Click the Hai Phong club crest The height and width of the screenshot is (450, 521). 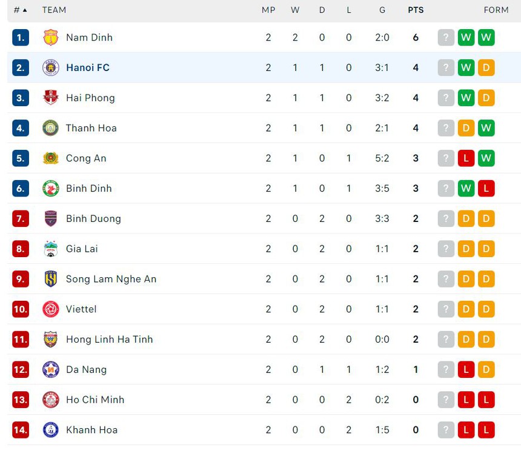(51, 98)
